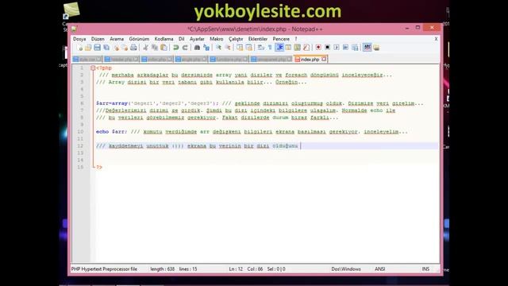Click the green Undo arrow
508x286 pixels.
point(176,48)
